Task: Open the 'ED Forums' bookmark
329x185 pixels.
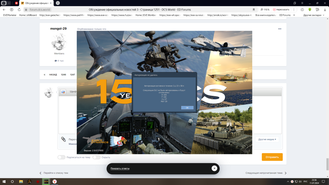Action: (285, 15)
